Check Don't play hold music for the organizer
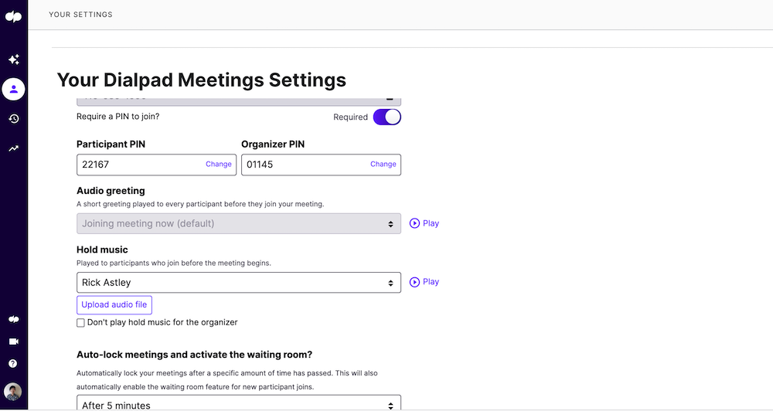The width and height of the screenshot is (773, 411). pos(80,323)
